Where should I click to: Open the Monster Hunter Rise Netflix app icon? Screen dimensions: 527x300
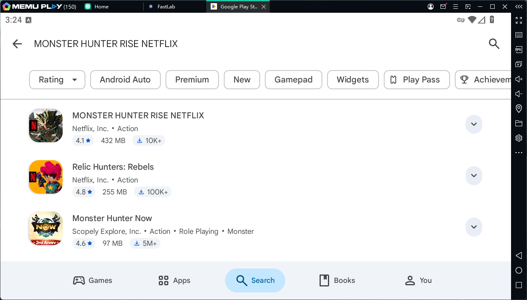click(46, 125)
